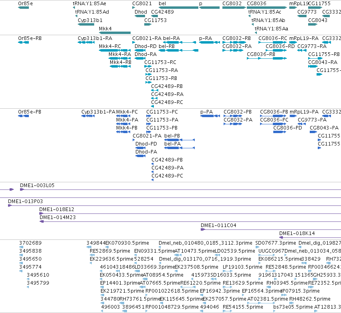Click the CG8043-RA transcript label

point(323,62)
